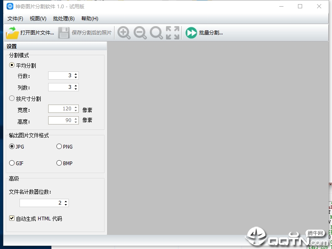The height and width of the screenshot is (249, 332).
Task: Decrease the 列数 column count stepper
Action: 76,89
